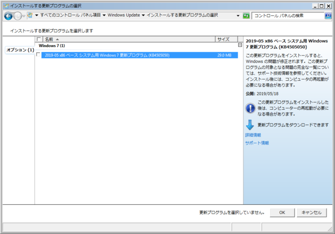The width and height of the screenshot is (335, 234).
Task: Open recent pages dropdown beside forward arrow
Action: click(24, 16)
